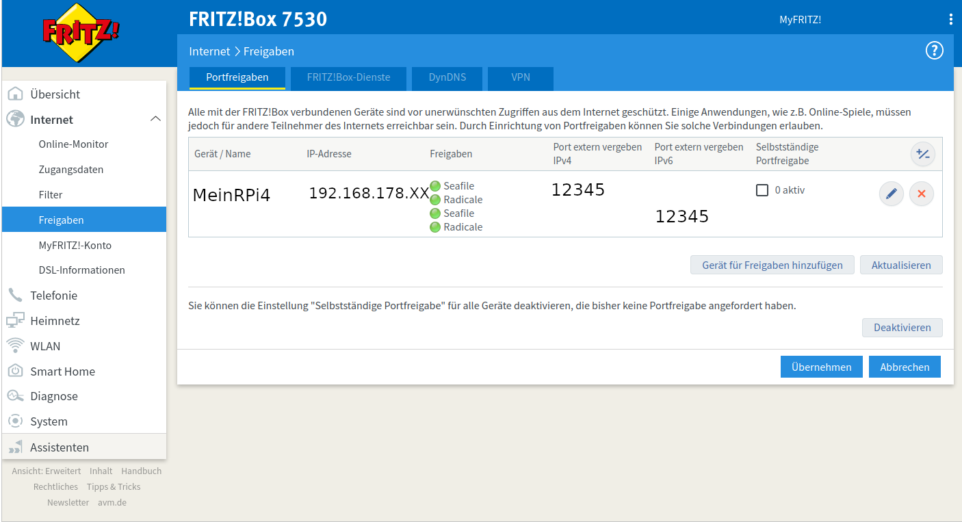Open the WLAN menu label
This screenshot has width=962, height=522.
(45, 346)
